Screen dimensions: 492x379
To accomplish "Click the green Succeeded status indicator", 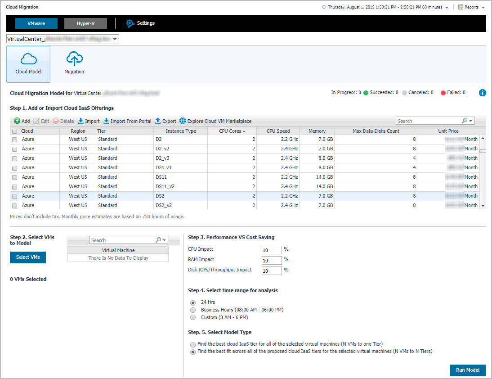I will pyautogui.click(x=366, y=93).
